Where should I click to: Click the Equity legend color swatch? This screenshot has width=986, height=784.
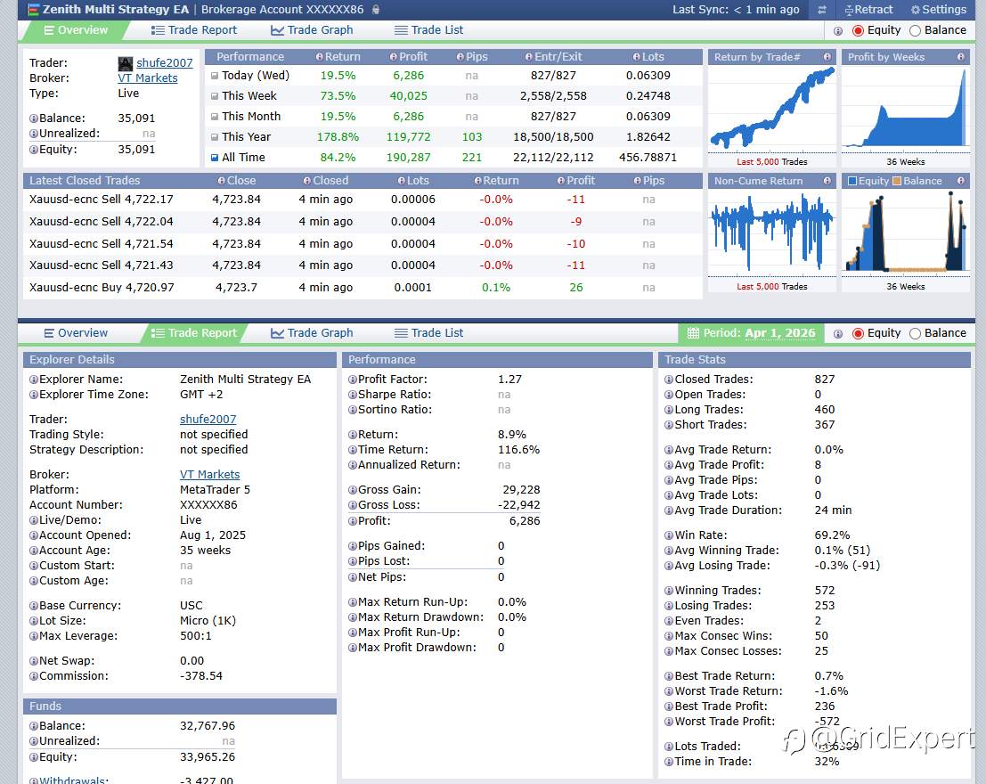pyautogui.click(x=852, y=181)
